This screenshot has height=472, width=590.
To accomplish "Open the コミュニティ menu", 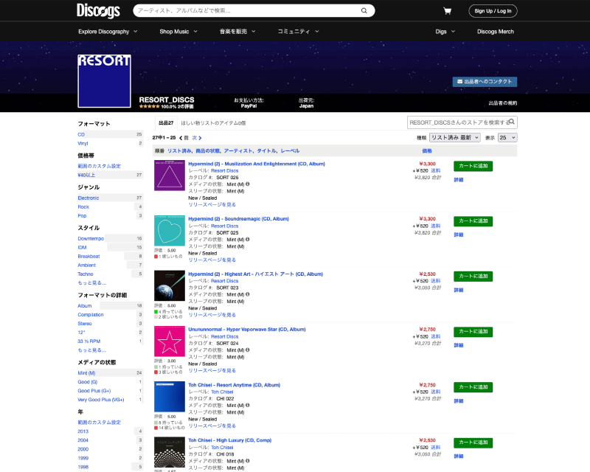I will pyautogui.click(x=295, y=31).
